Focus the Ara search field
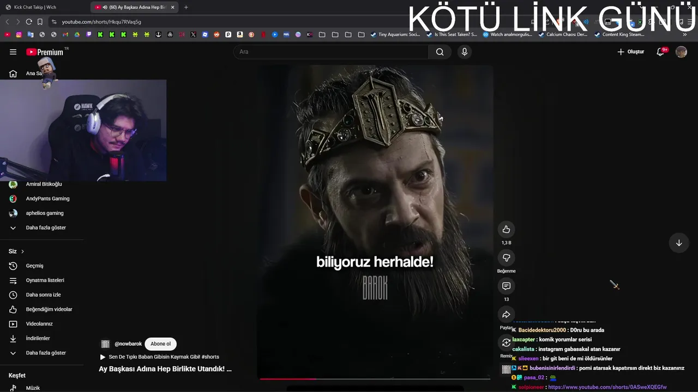This screenshot has width=698, height=392. pyautogui.click(x=331, y=52)
